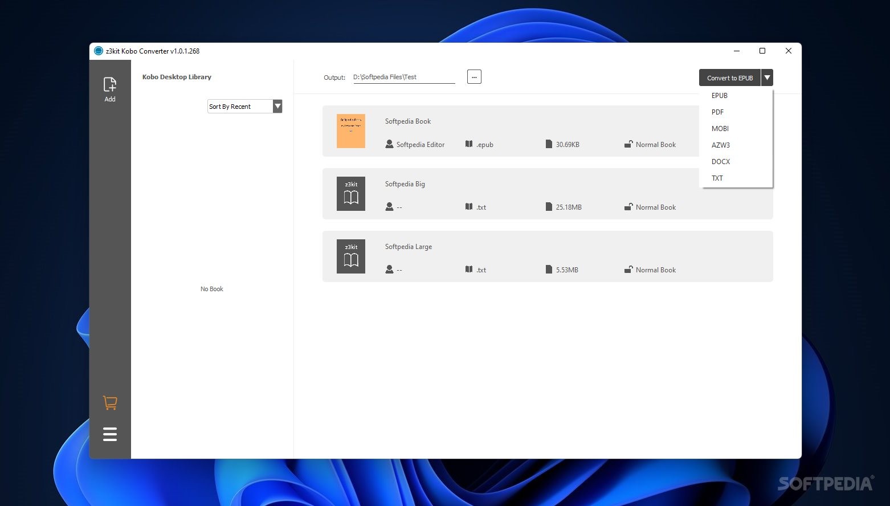Click the Output path input field
Screen dimensions: 890x506
tap(404, 77)
